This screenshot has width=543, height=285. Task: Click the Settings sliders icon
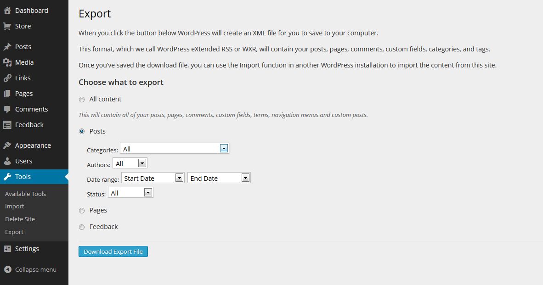[7, 249]
